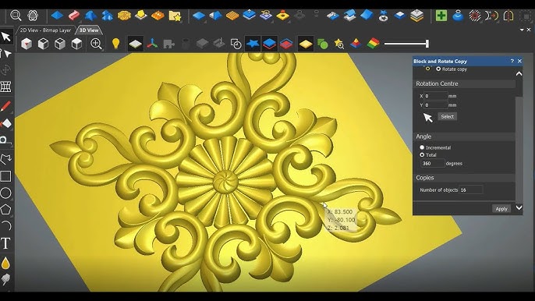Switch to the 3D View tab

tap(89, 30)
